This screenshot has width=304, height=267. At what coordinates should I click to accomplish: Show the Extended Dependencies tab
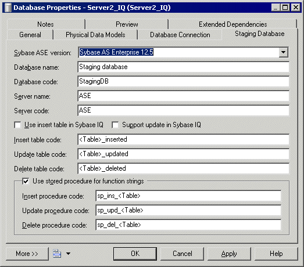(x=233, y=24)
